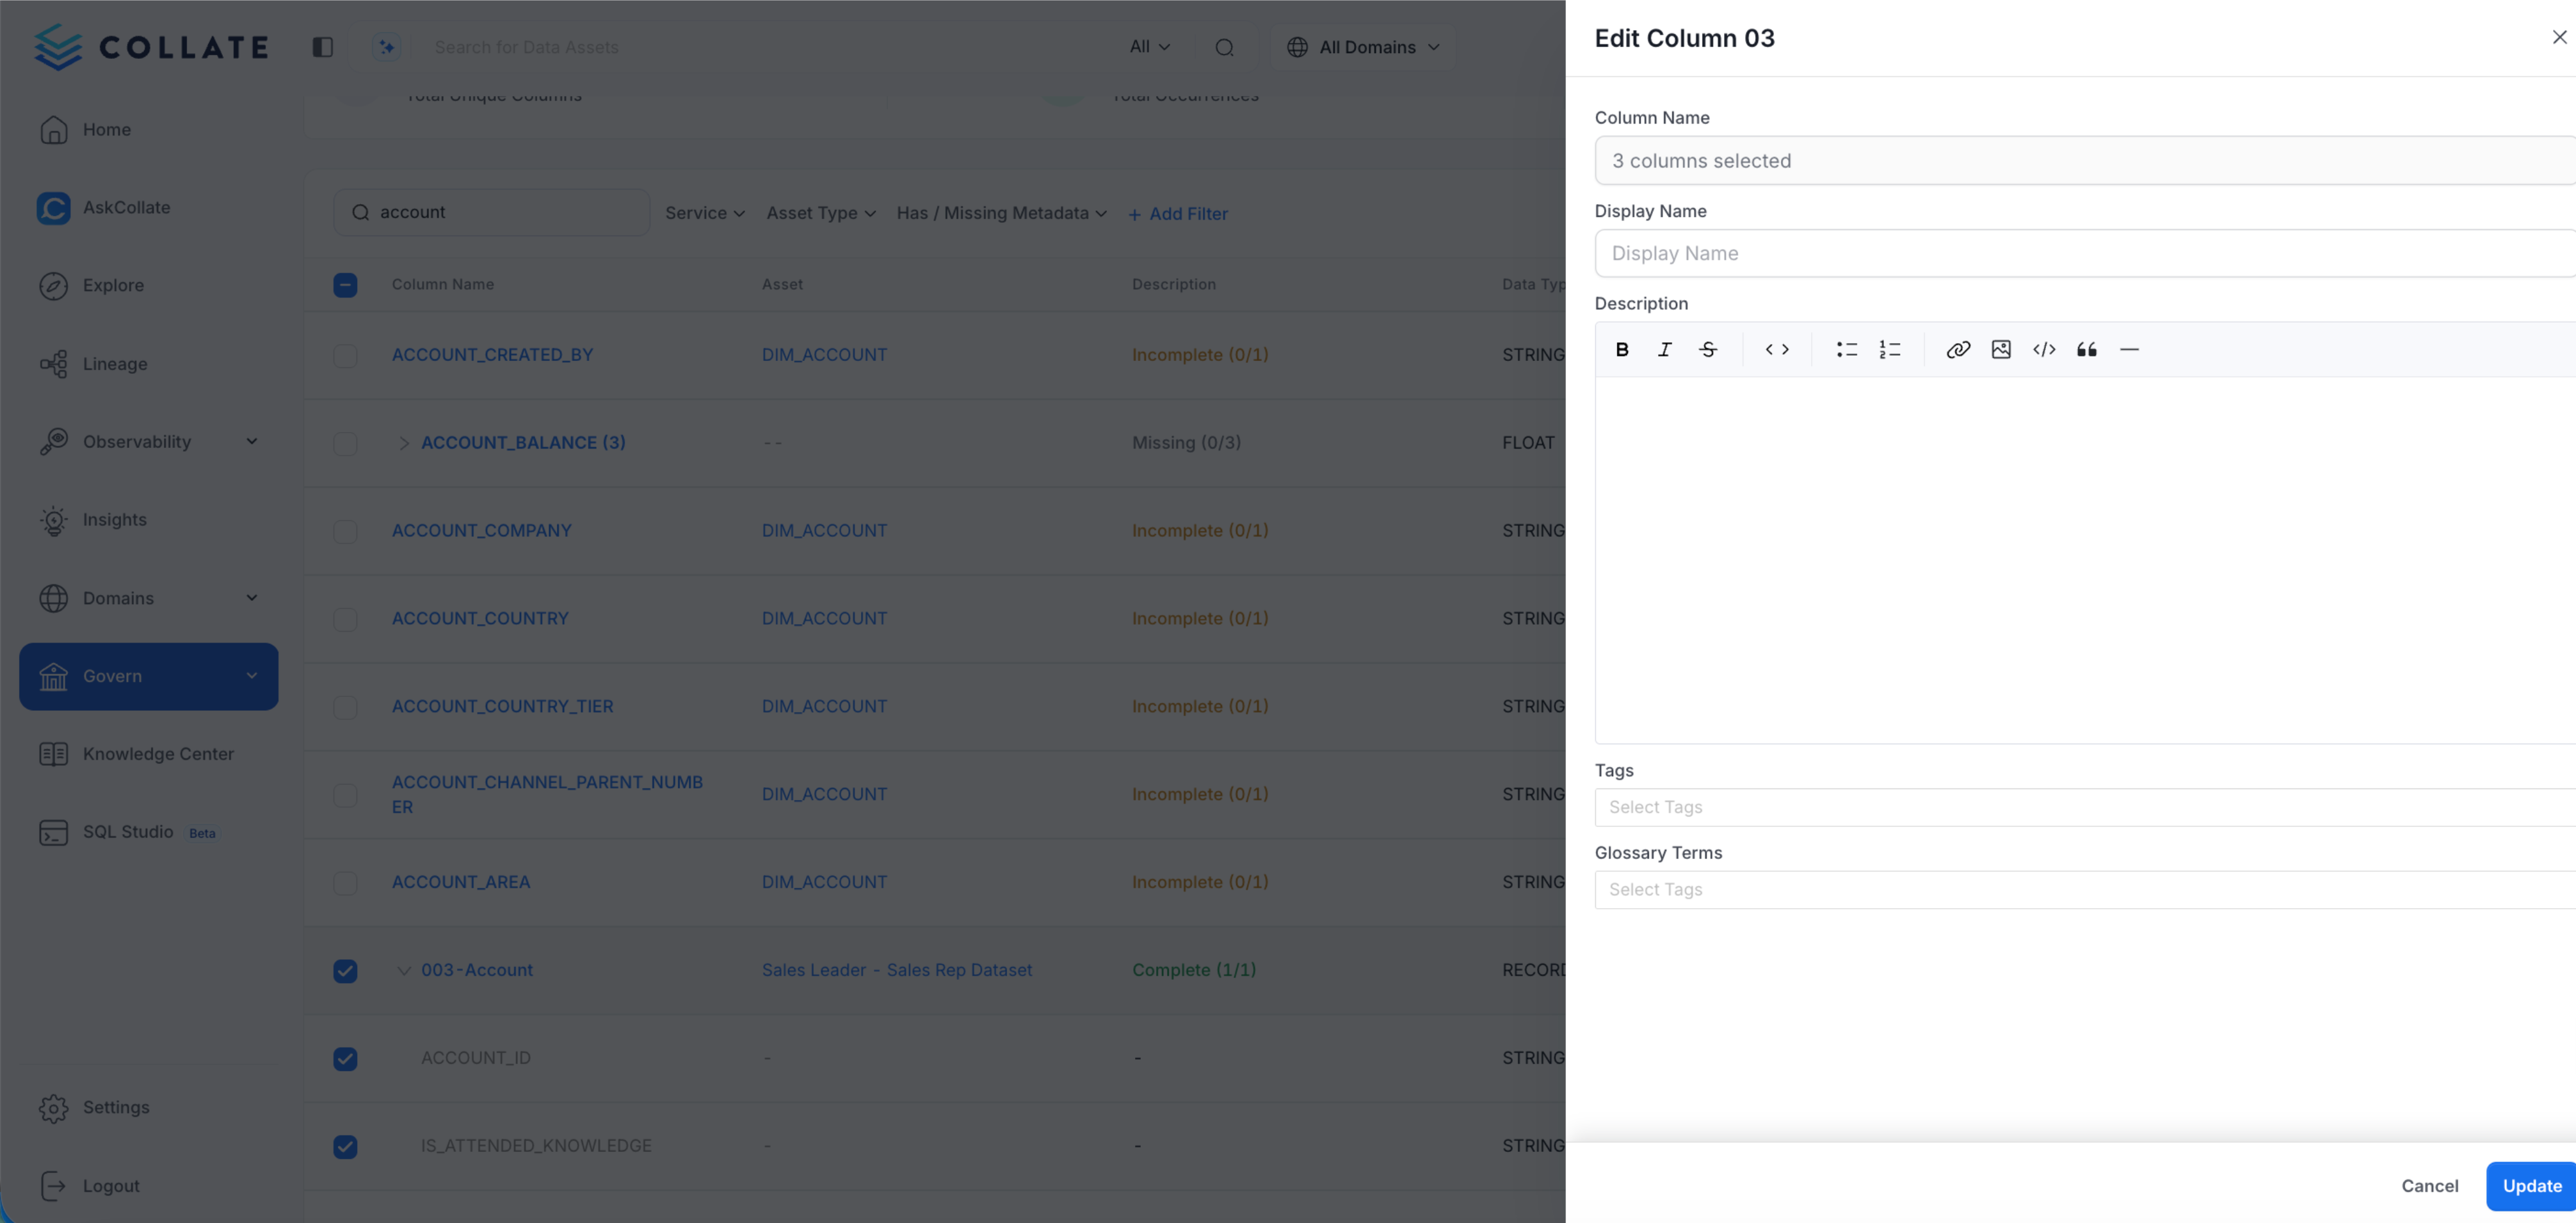Select the strikethrough formatting icon
The image size is (2576, 1223).
pyautogui.click(x=1709, y=349)
